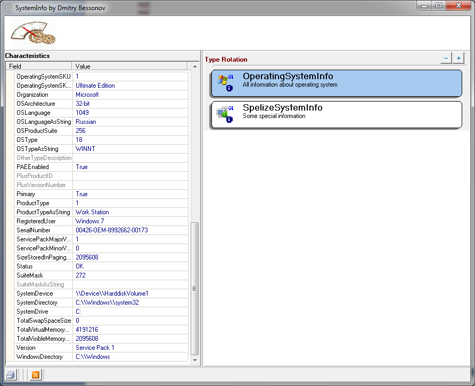Click the 1049 OSLanguage value
Image resolution: width=475 pixels, height=386 pixels.
[x=82, y=113]
